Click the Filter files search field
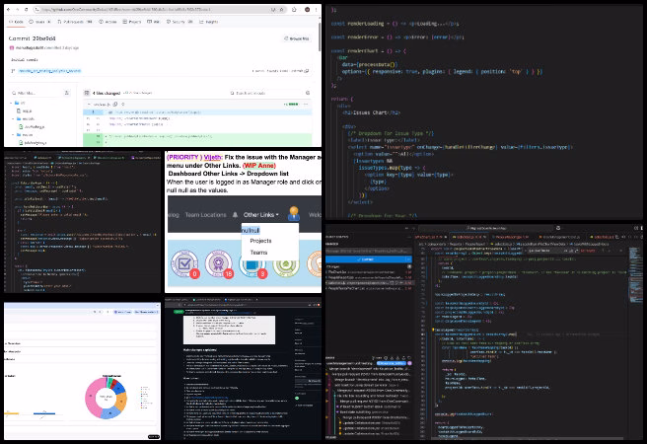 point(36,93)
